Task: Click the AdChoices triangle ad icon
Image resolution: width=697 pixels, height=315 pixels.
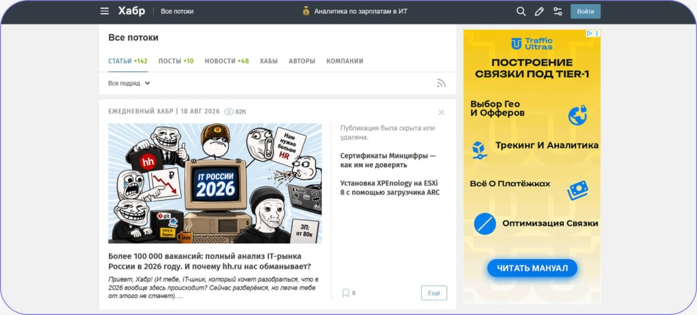Action: [x=589, y=33]
